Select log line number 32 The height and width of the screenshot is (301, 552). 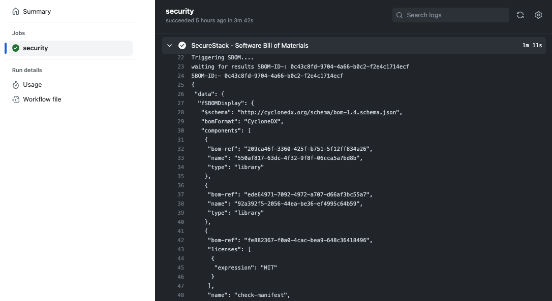pos(180,149)
